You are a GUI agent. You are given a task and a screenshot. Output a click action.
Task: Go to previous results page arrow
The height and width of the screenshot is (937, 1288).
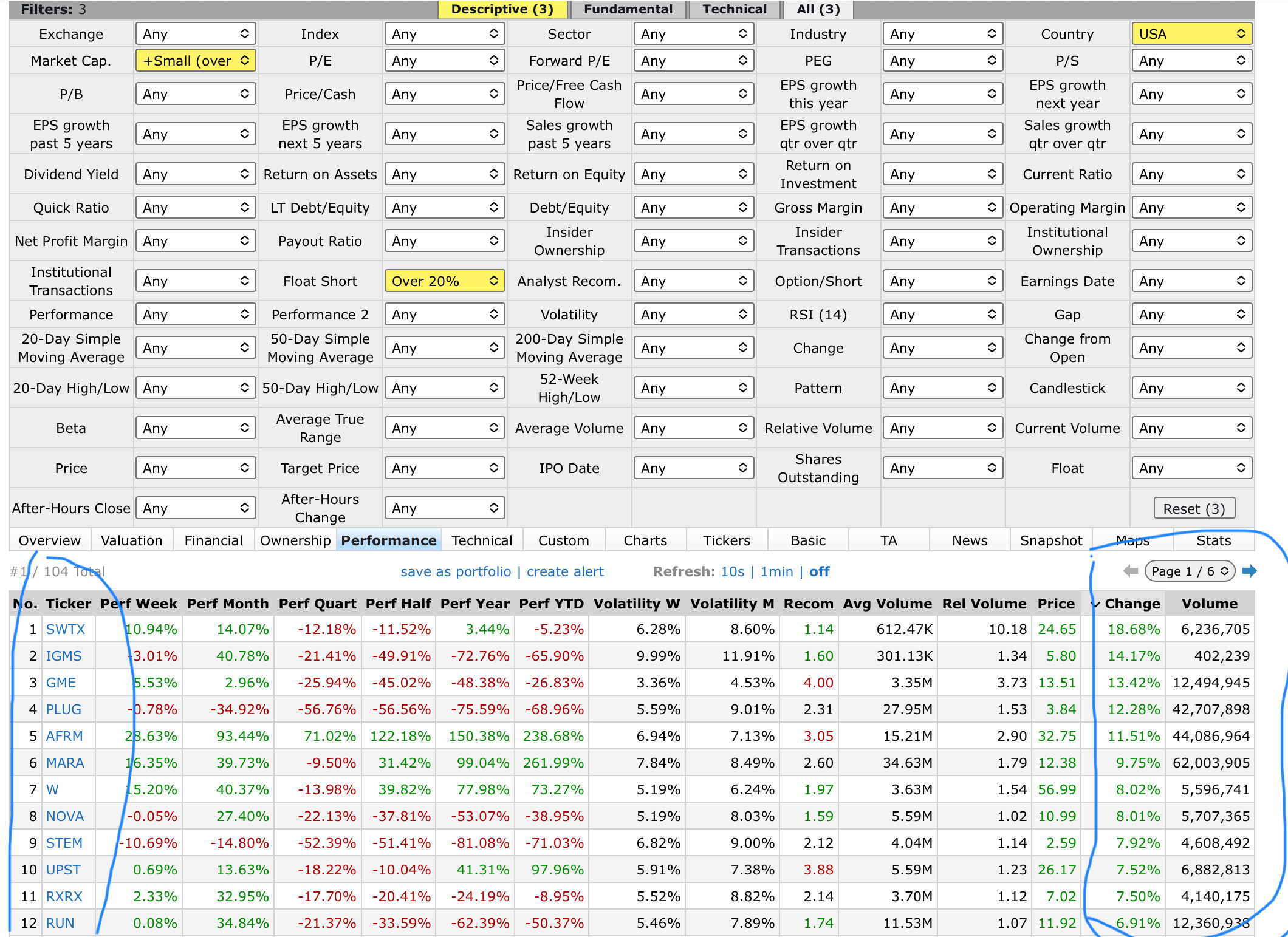point(1131,571)
